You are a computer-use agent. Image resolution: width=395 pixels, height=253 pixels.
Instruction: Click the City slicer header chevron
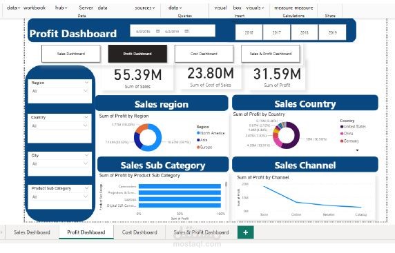tap(86, 155)
